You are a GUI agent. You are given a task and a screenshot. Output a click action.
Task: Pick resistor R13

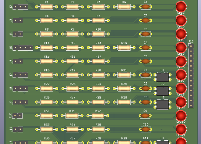click(98, 48)
